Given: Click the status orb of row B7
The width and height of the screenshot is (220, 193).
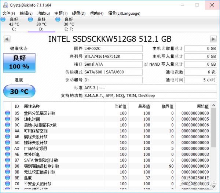Looking at the screenshot, I should pyautogui.click(x=8, y=160).
